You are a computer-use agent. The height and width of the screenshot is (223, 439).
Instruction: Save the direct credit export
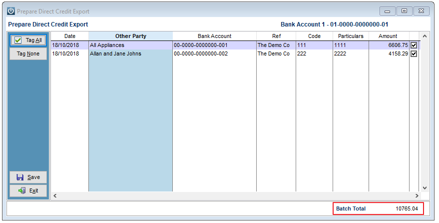pyautogui.click(x=28, y=177)
